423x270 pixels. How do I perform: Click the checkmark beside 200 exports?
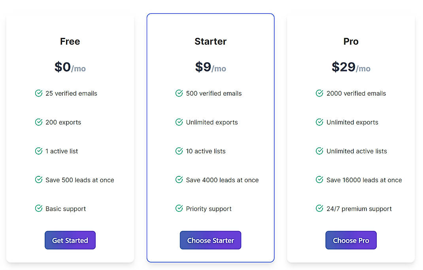(38, 122)
